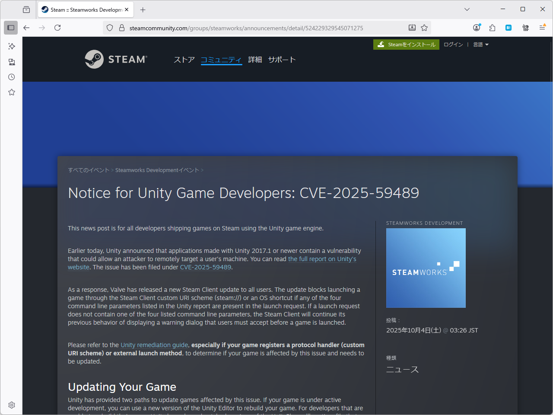Click inside the address bar
Screen dimensions: 553x415
click(259, 27)
